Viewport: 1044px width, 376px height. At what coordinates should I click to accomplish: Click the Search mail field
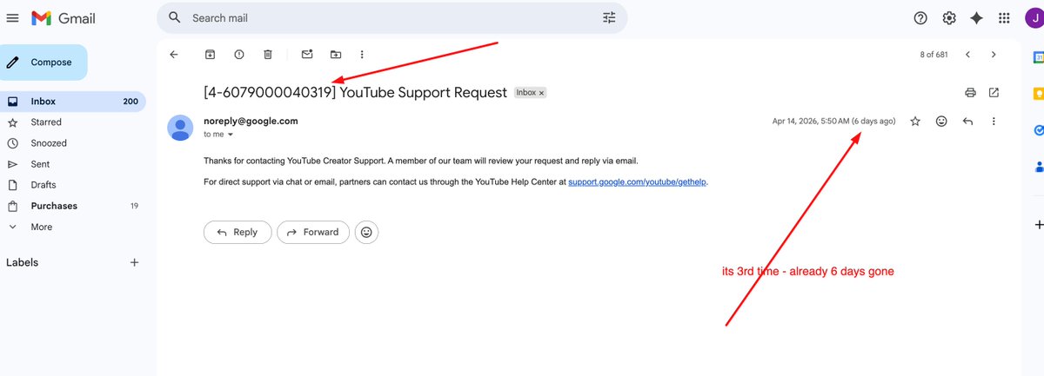[x=391, y=17]
